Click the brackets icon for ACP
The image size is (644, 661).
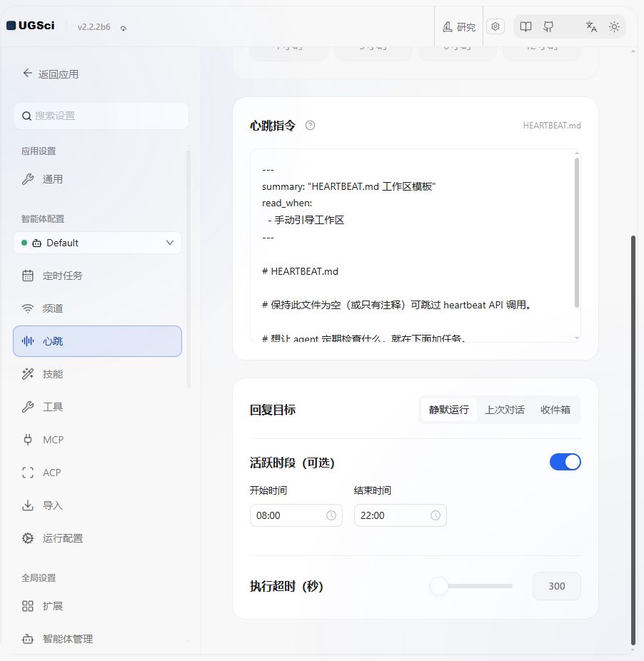28,473
